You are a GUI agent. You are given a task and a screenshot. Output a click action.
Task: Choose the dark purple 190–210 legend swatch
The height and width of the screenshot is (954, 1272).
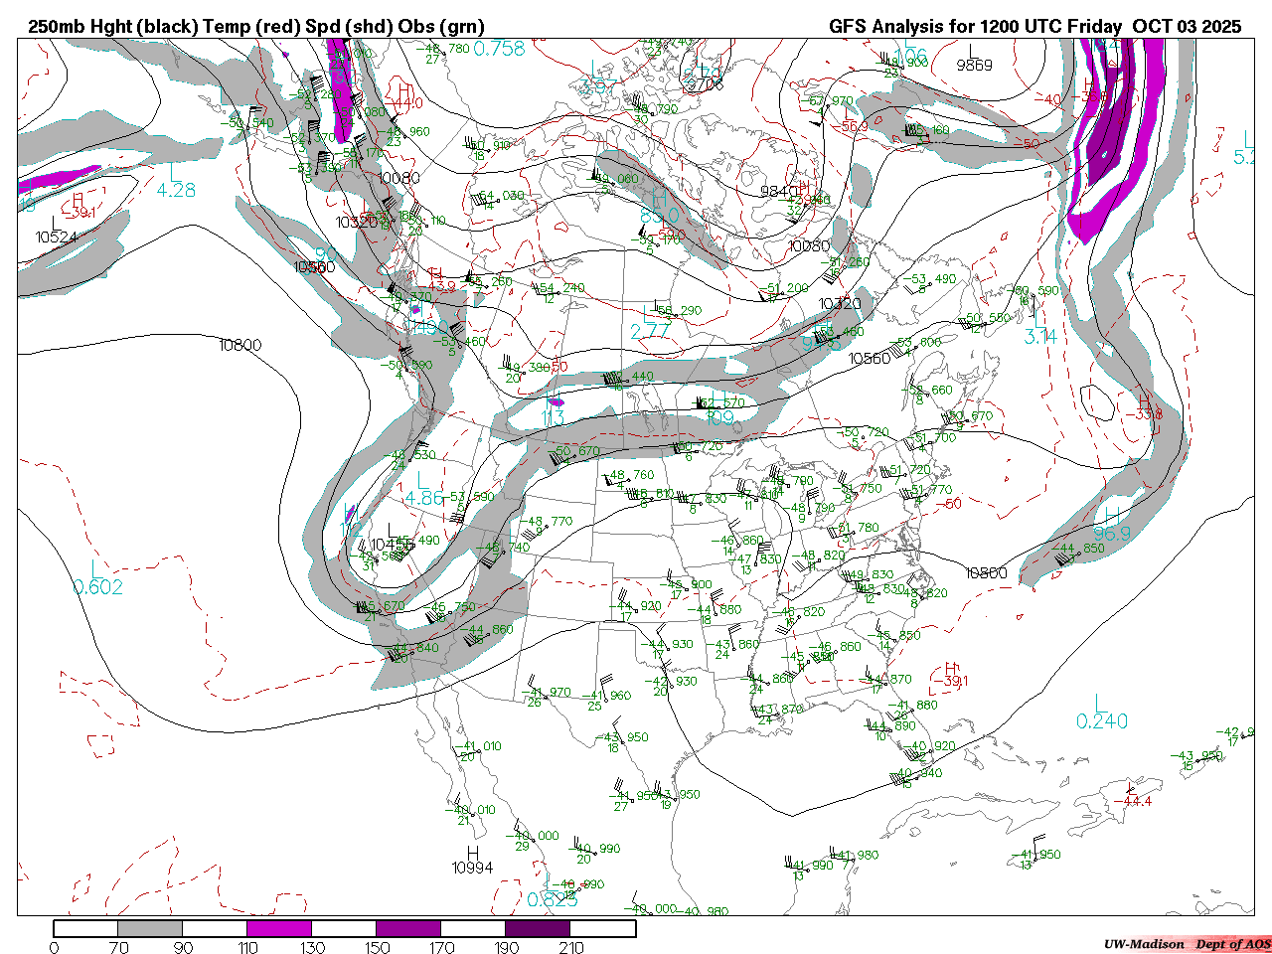coord(538,929)
